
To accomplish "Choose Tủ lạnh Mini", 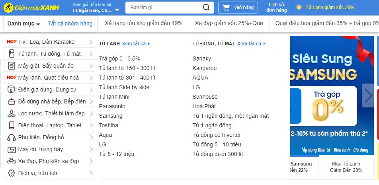I will 114,97.
